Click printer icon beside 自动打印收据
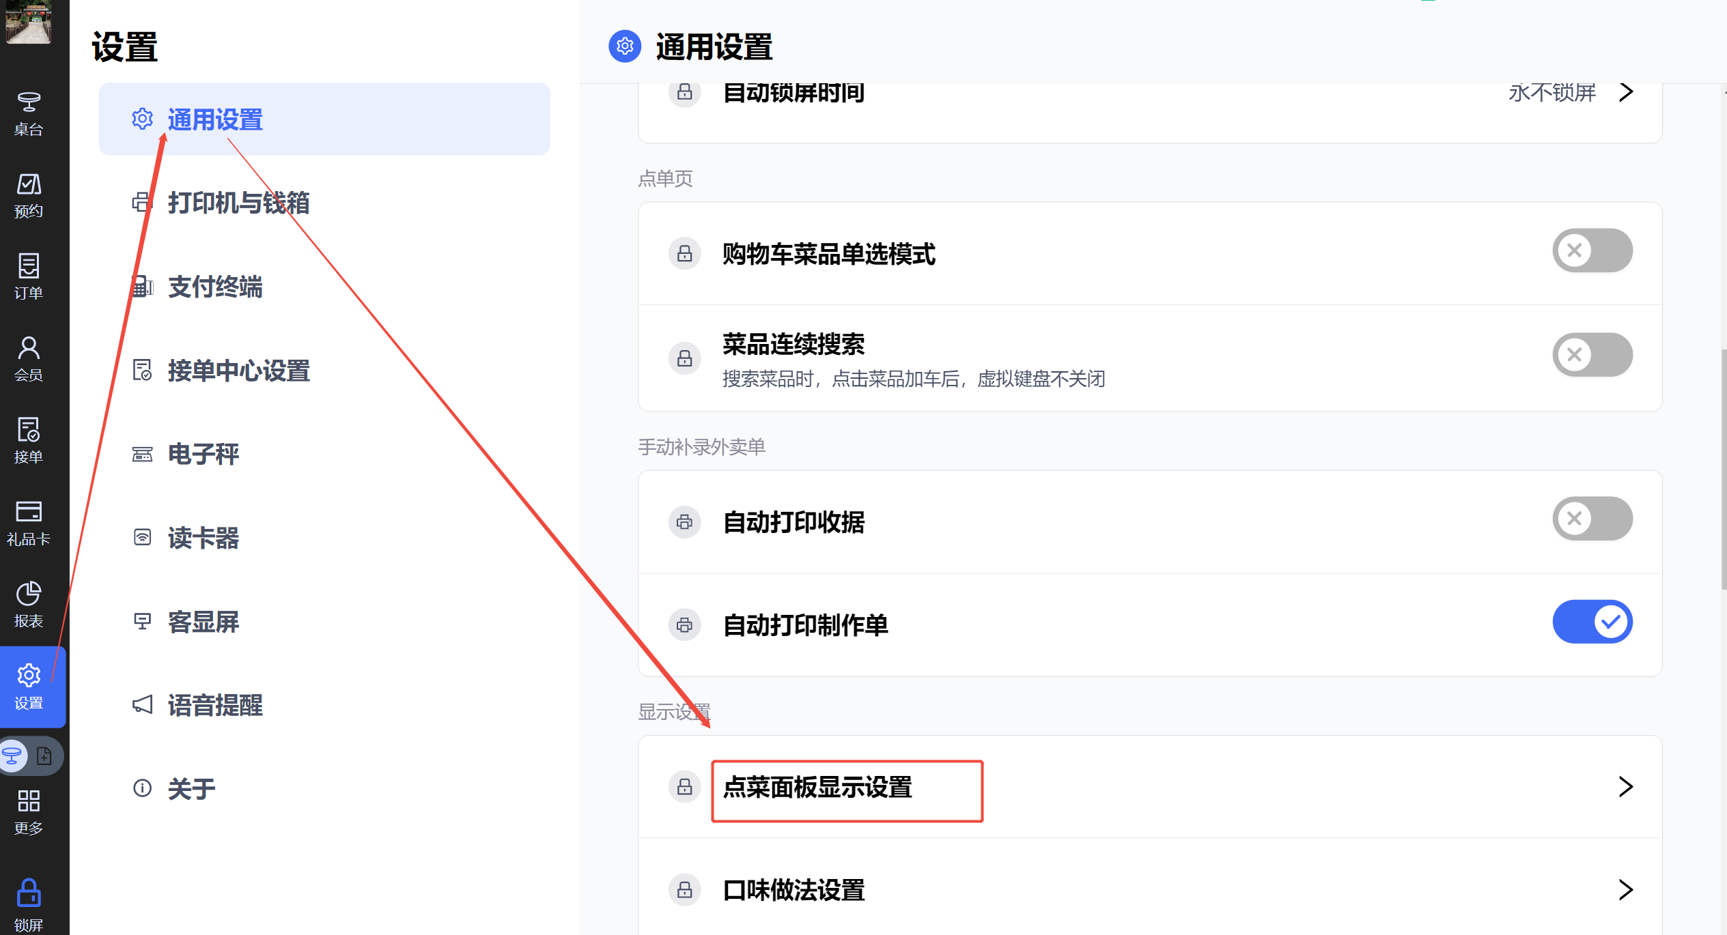Screen dimensions: 1727x935 (x=685, y=522)
